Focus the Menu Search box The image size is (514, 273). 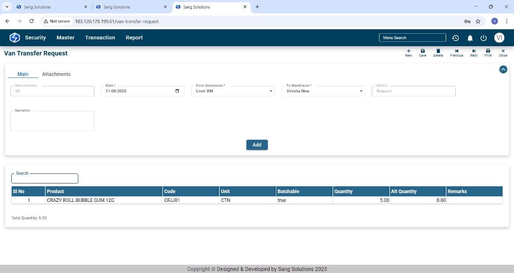click(x=412, y=38)
